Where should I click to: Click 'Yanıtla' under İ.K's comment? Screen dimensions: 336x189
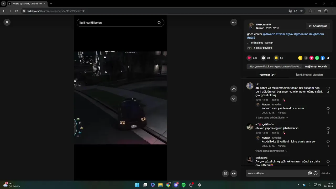(275, 100)
